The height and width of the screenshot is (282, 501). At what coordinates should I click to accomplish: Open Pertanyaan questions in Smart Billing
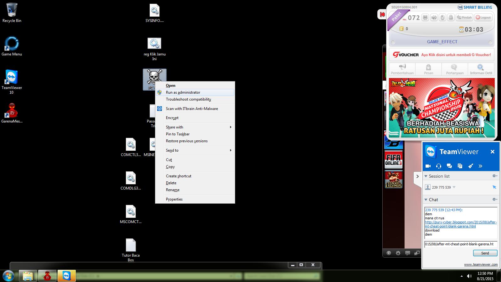tap(455, 69)
